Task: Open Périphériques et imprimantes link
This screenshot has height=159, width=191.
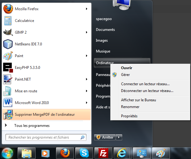Action: pyautogui.click(x=103, y=86)
